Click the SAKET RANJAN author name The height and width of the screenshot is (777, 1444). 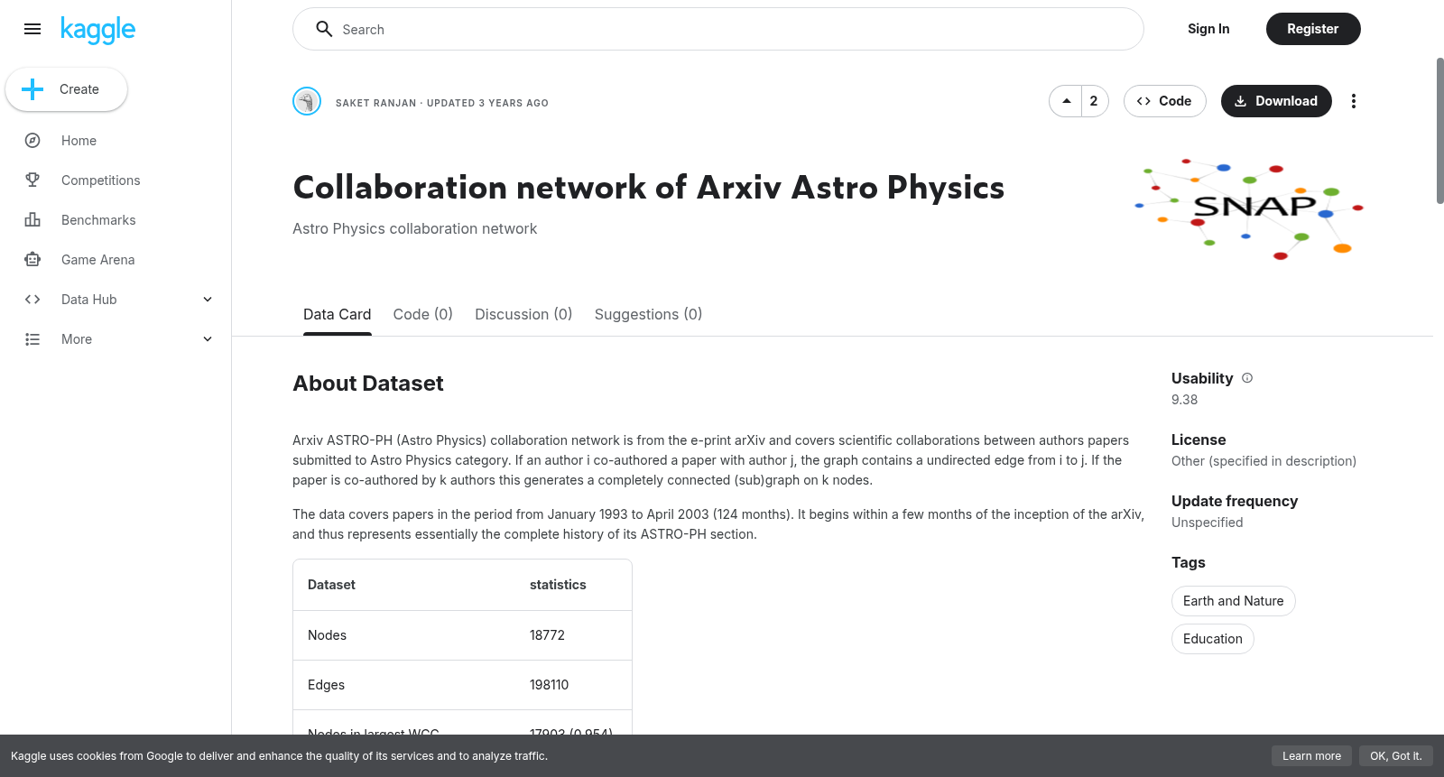pyautogui.click(x=375, y=103)
